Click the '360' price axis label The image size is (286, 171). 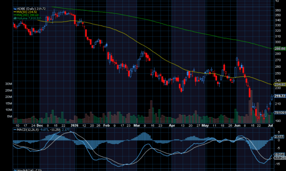(278, 10)
